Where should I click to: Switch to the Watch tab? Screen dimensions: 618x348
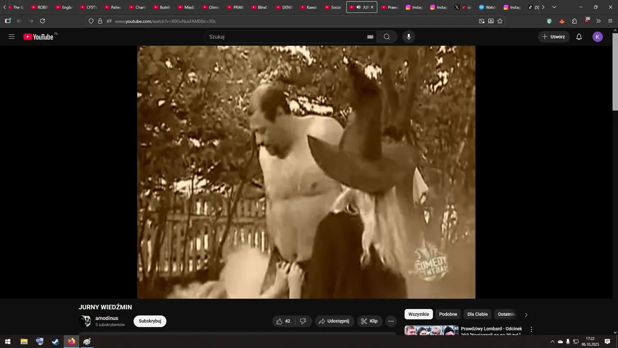[488, 7]
